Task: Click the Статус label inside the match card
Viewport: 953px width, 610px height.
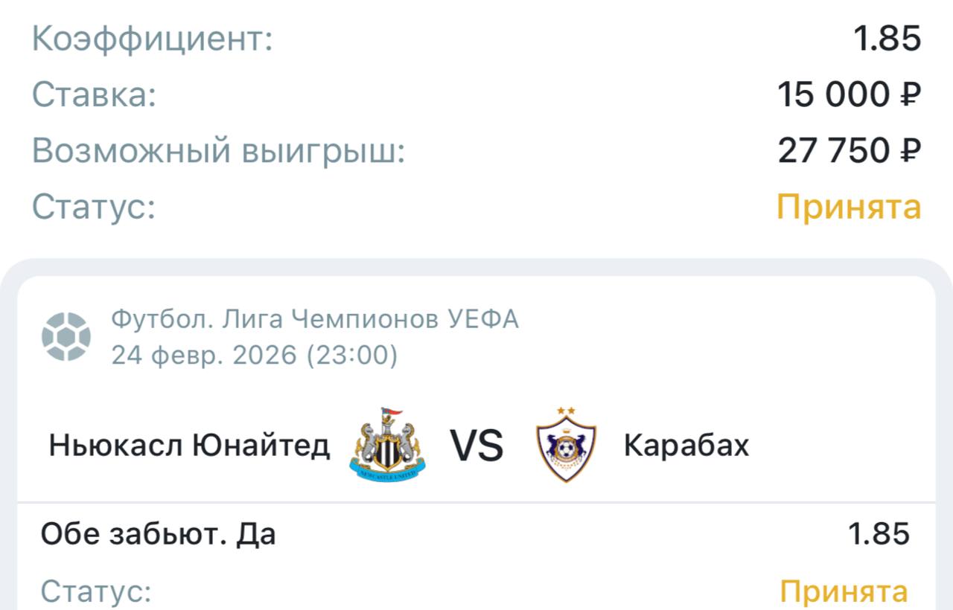Action: coord(96,592)
